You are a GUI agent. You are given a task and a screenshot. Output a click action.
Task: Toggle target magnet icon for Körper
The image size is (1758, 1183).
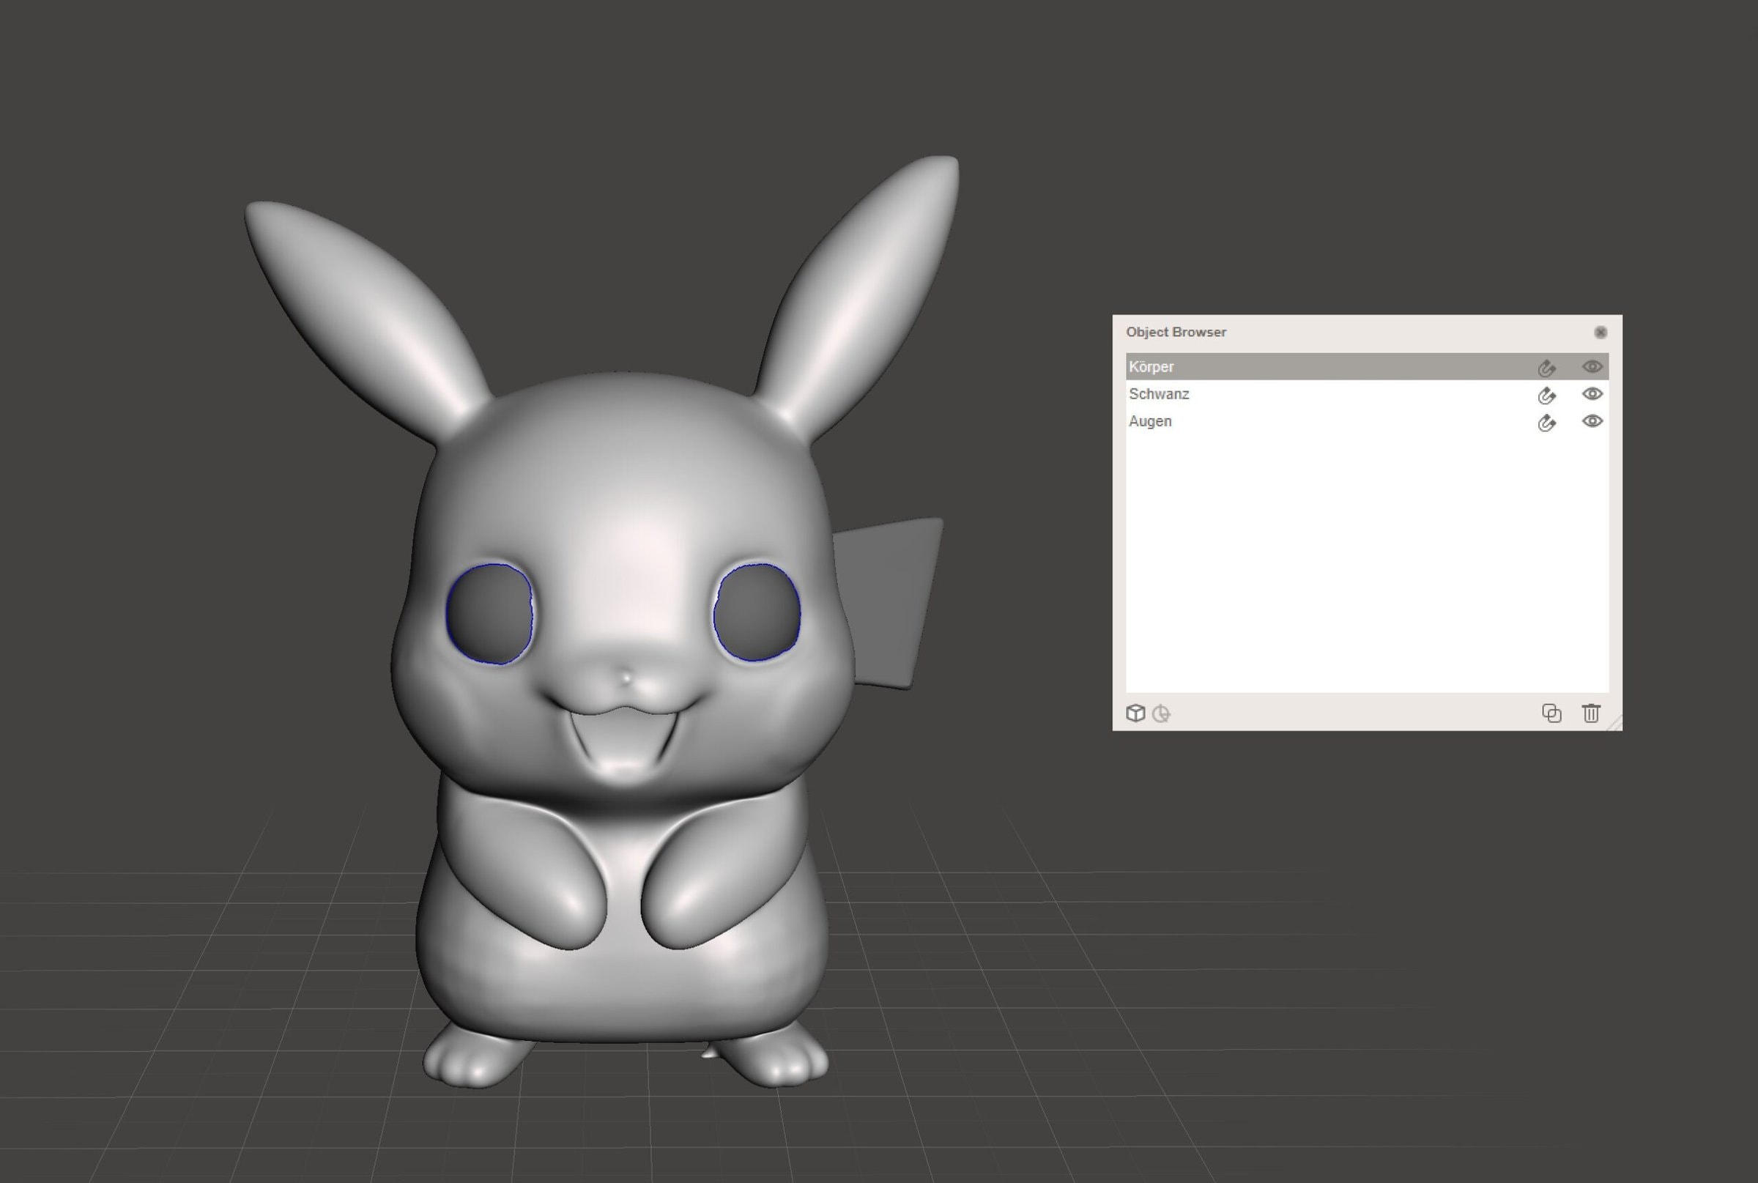(1547, 368)
